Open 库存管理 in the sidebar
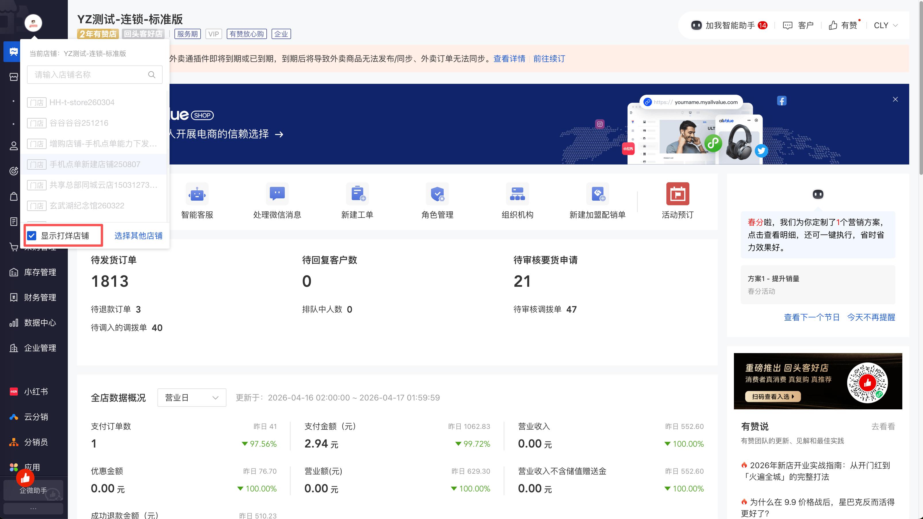The height and width of the screenshot is (519, 923). tap(33, 272)
